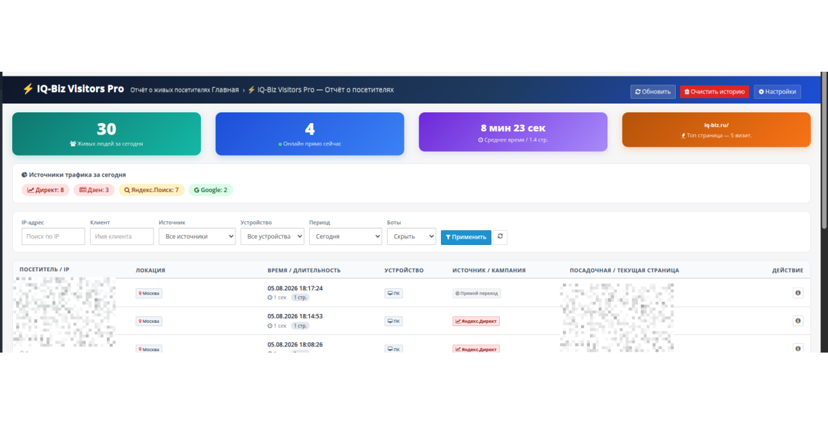Screen dimensions: 828x425
Task: Click Москва badge in the 18:17:24 row
Action: click(149, 294)
